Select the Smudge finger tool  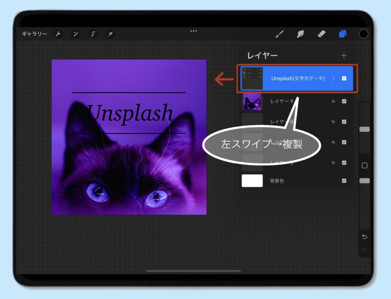[301, 34]
